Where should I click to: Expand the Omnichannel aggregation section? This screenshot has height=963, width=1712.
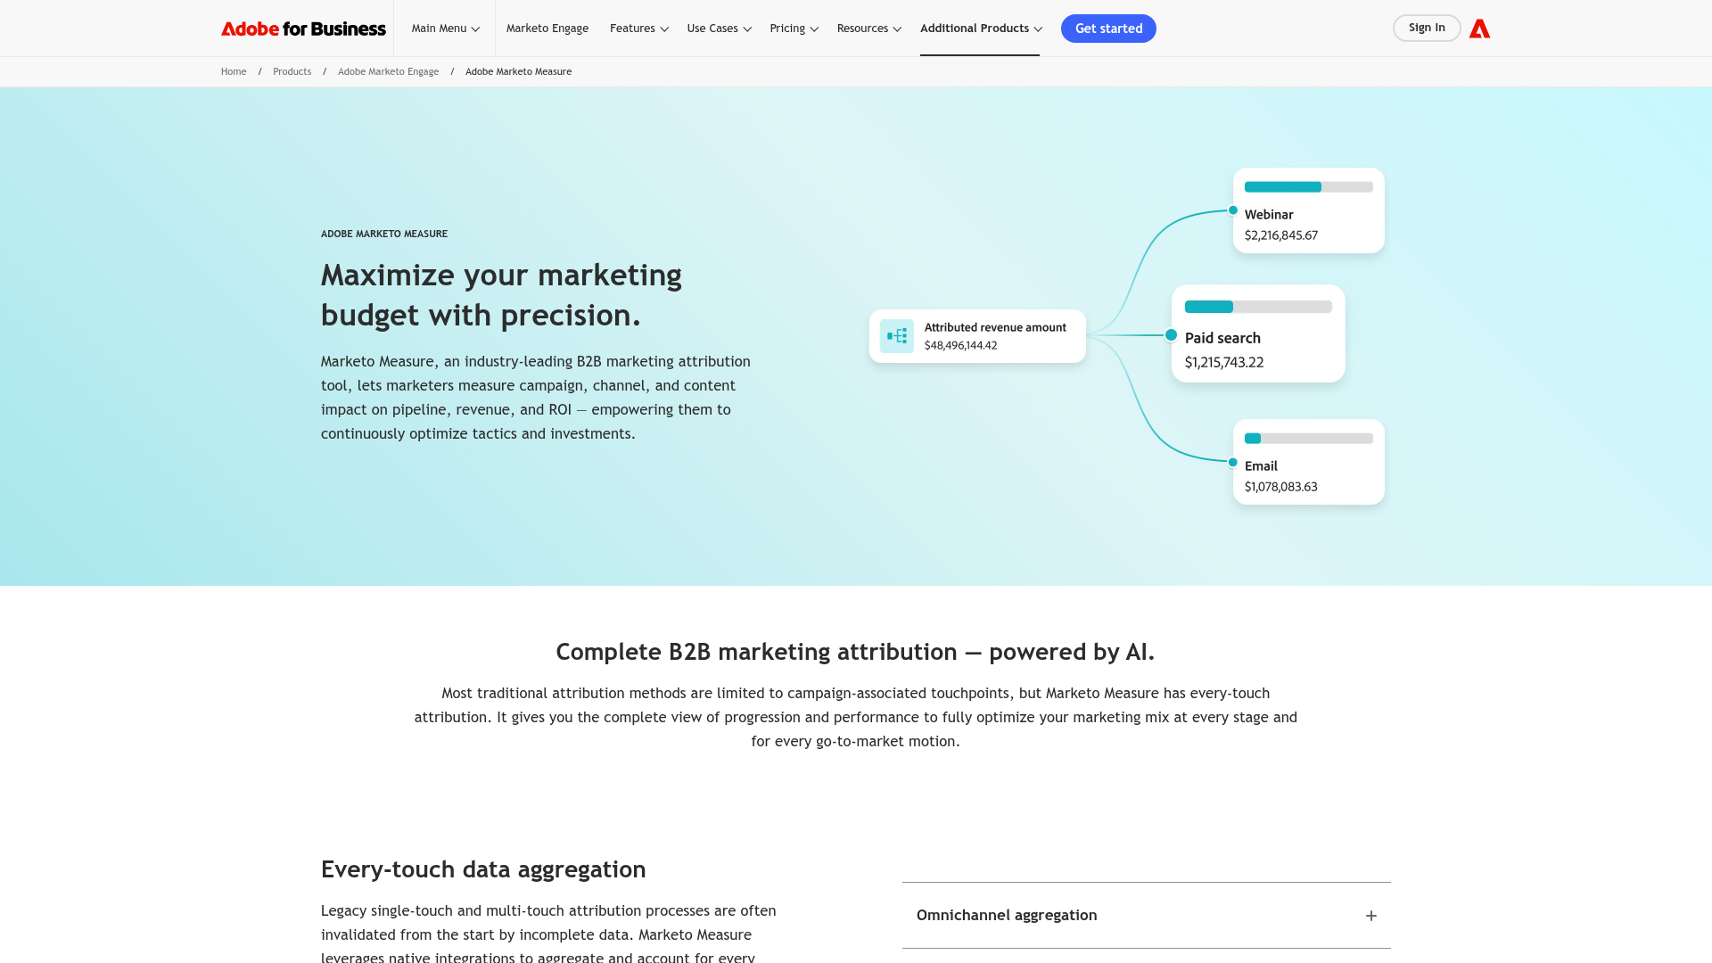coord(1370,915)
